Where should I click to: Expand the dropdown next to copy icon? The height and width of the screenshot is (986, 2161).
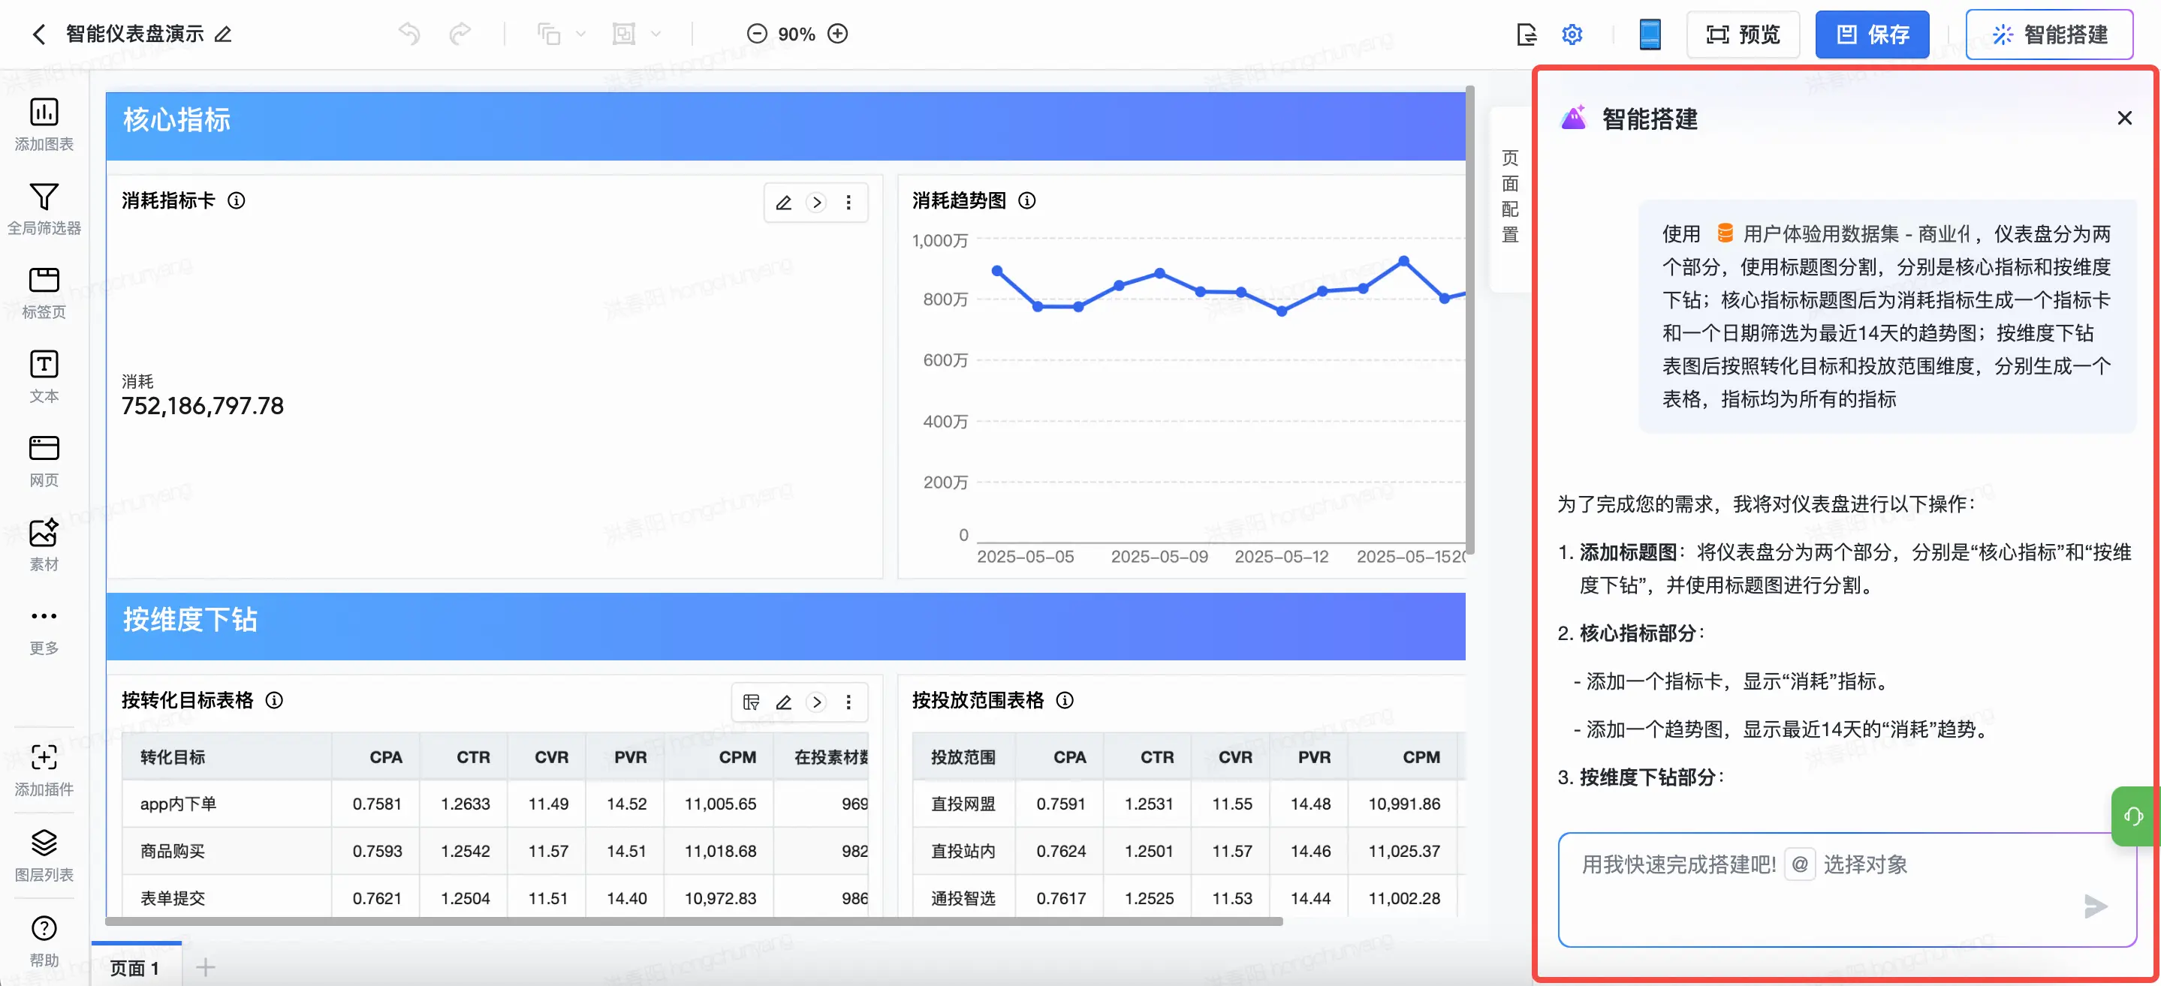pos(580,35)
